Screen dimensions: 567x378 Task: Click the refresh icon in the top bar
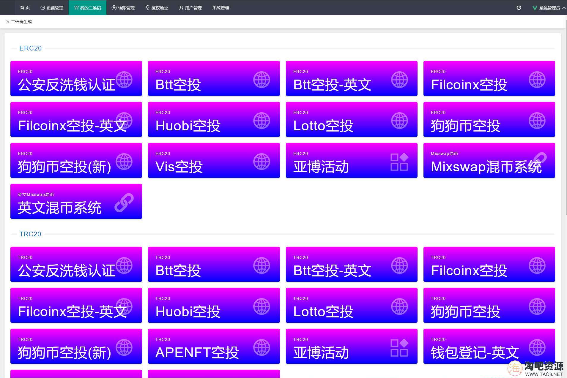point(519,8)
